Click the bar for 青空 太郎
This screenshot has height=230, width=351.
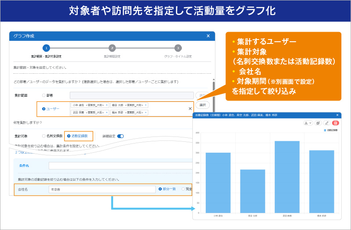pos(253,191)
